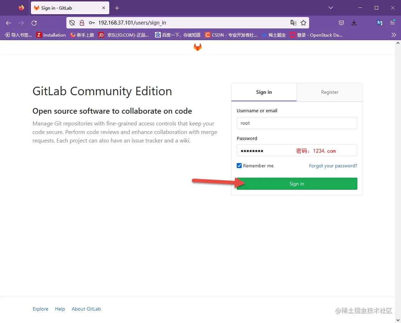Minimize the Firefox window
This screenshot has width=401, height=323.
(x=360, y=8)
